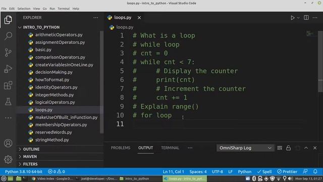Collapse the INTRO_TO_PYTHON folder

[41, 27]
